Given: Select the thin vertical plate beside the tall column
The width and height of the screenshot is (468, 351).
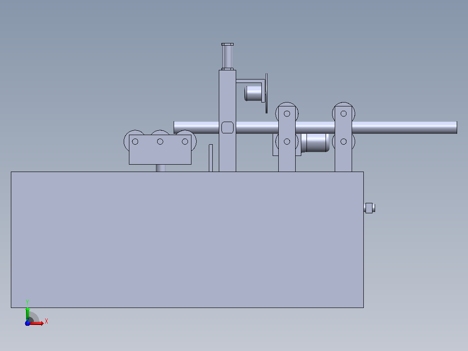Looking at the screenshot, I should click(211, 158).
